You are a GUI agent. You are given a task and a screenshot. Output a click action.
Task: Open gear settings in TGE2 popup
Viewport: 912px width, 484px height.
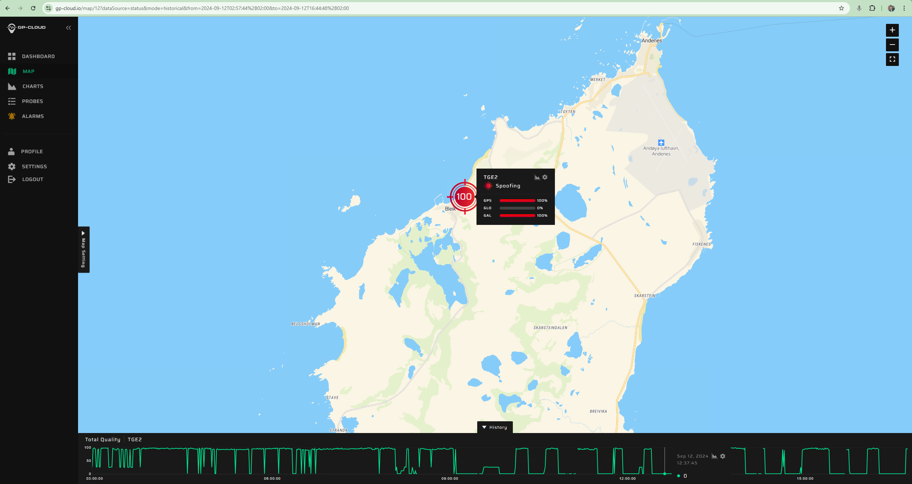coord(545,177)
